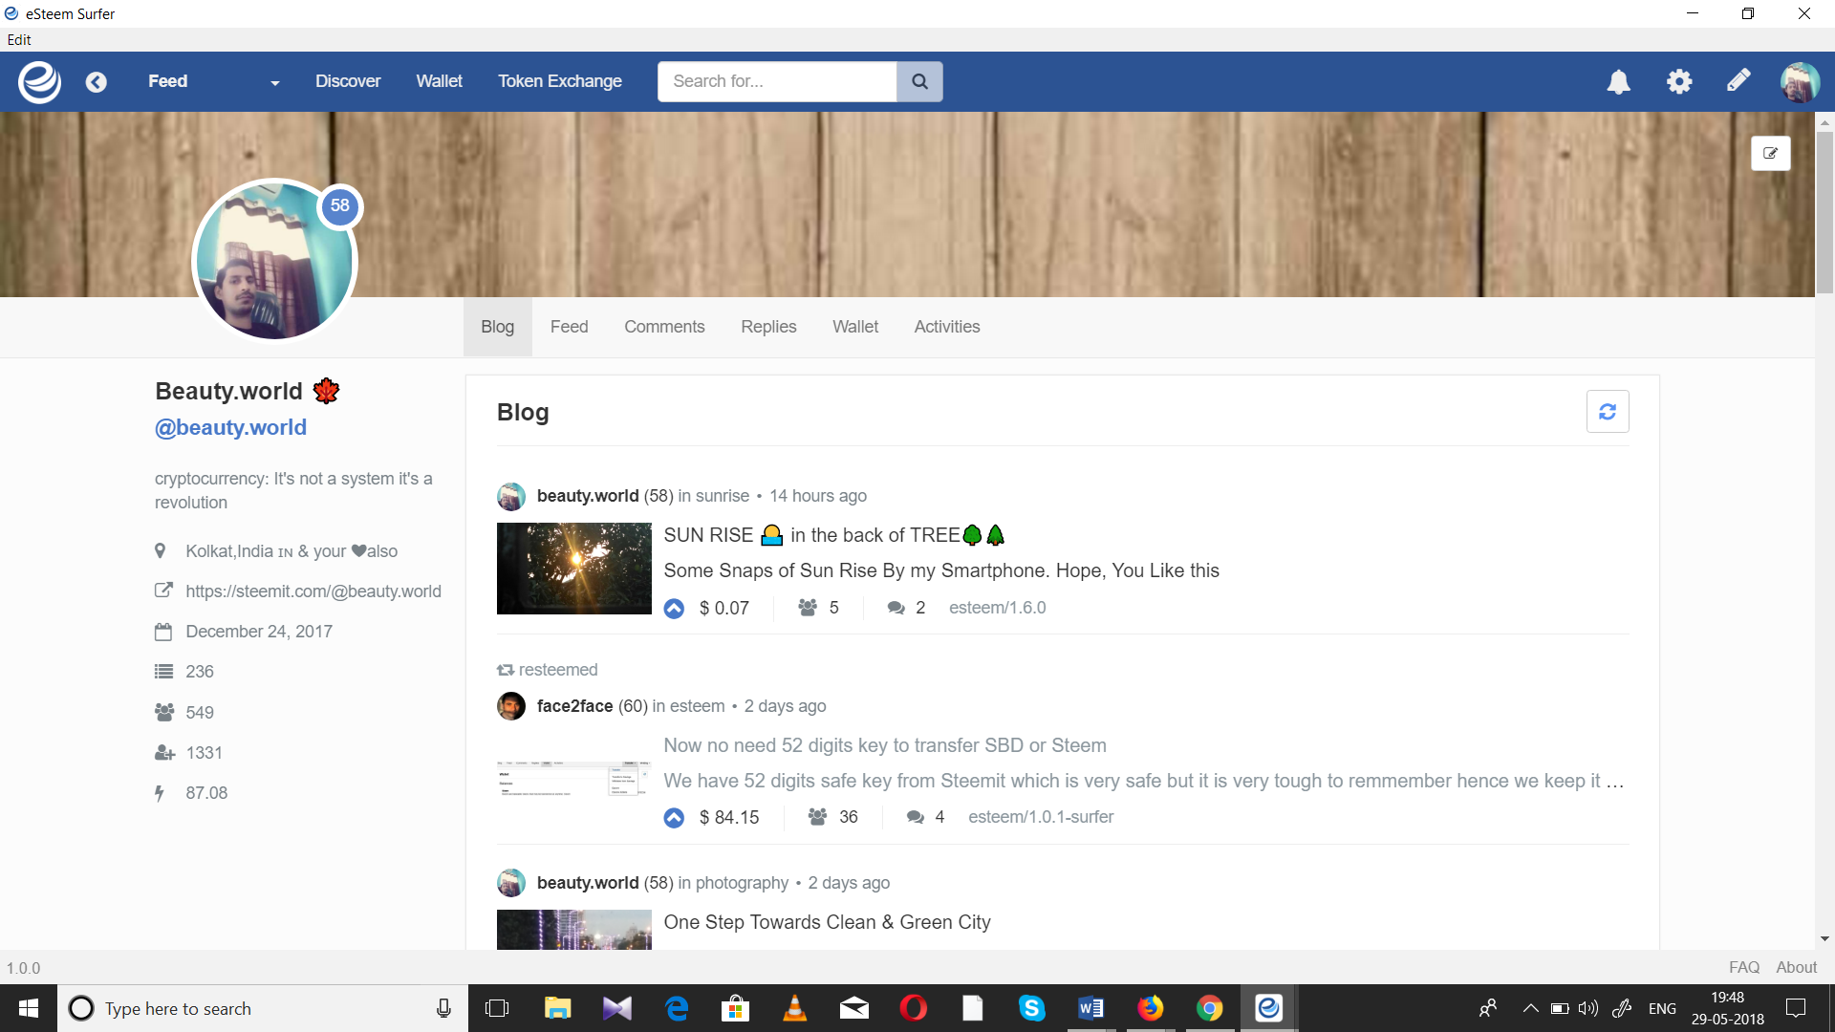Toggle upvote on the SUN RISE post
The height and width of the screenshot is (1032, 1835).
(675, 608)
